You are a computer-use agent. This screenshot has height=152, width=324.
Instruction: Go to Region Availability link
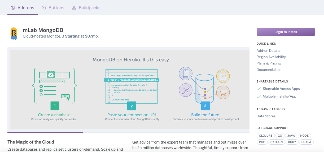[x=271, y=57]
